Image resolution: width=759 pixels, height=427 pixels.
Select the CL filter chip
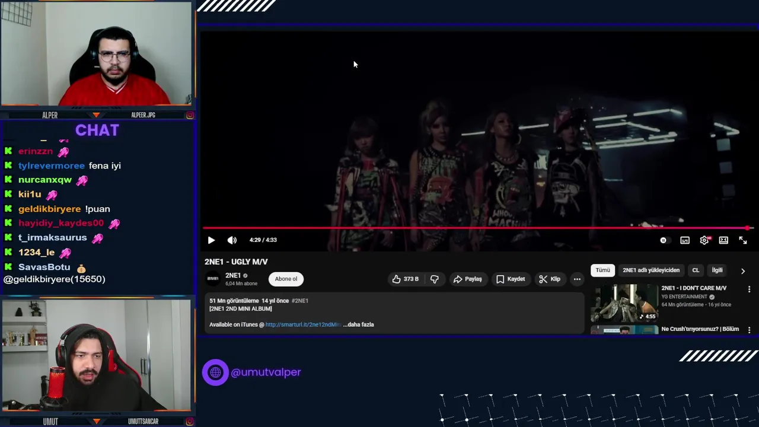click(696, 270)
